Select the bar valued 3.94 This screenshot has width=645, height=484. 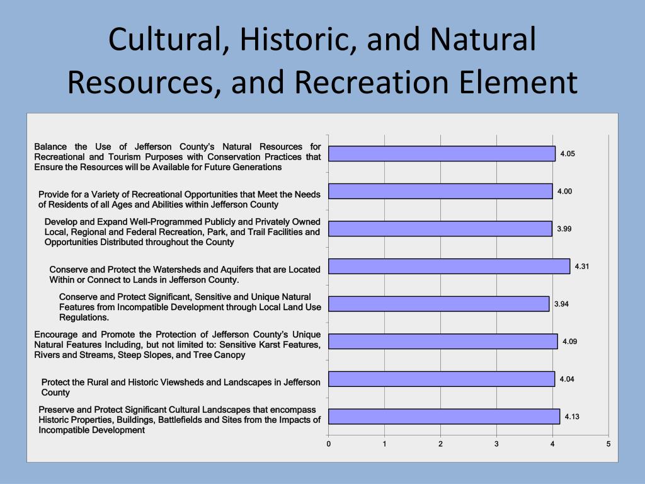pyautogui.click(x=439, y=304)
